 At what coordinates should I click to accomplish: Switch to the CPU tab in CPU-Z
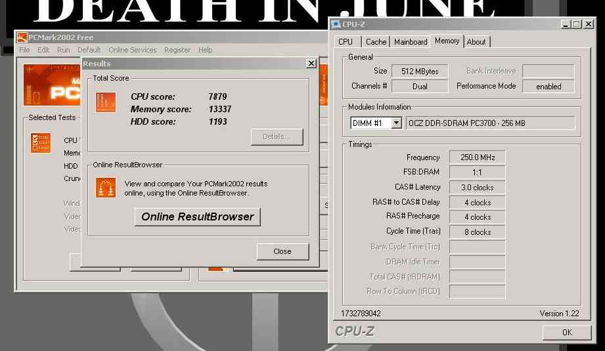(x=346, y=41)
